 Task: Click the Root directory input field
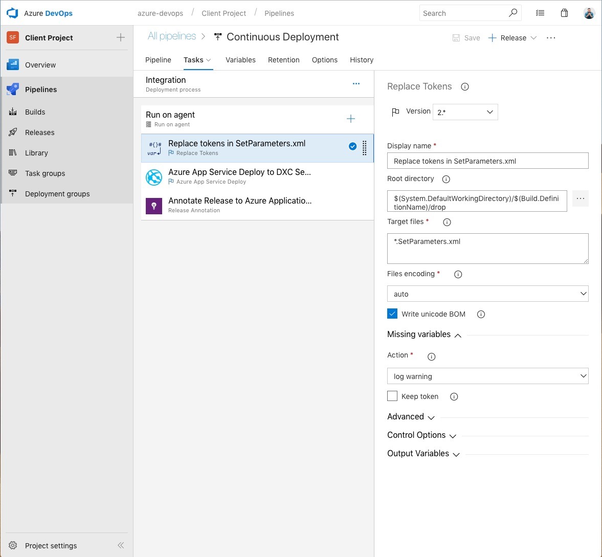(477, 201)
